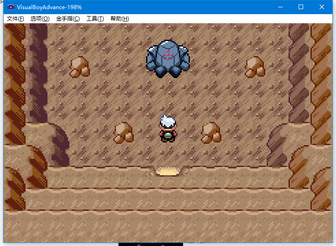Screen dimensions: 336x246
Task: Close the VisualBoyAdvance window
Action: click(322, 7)
